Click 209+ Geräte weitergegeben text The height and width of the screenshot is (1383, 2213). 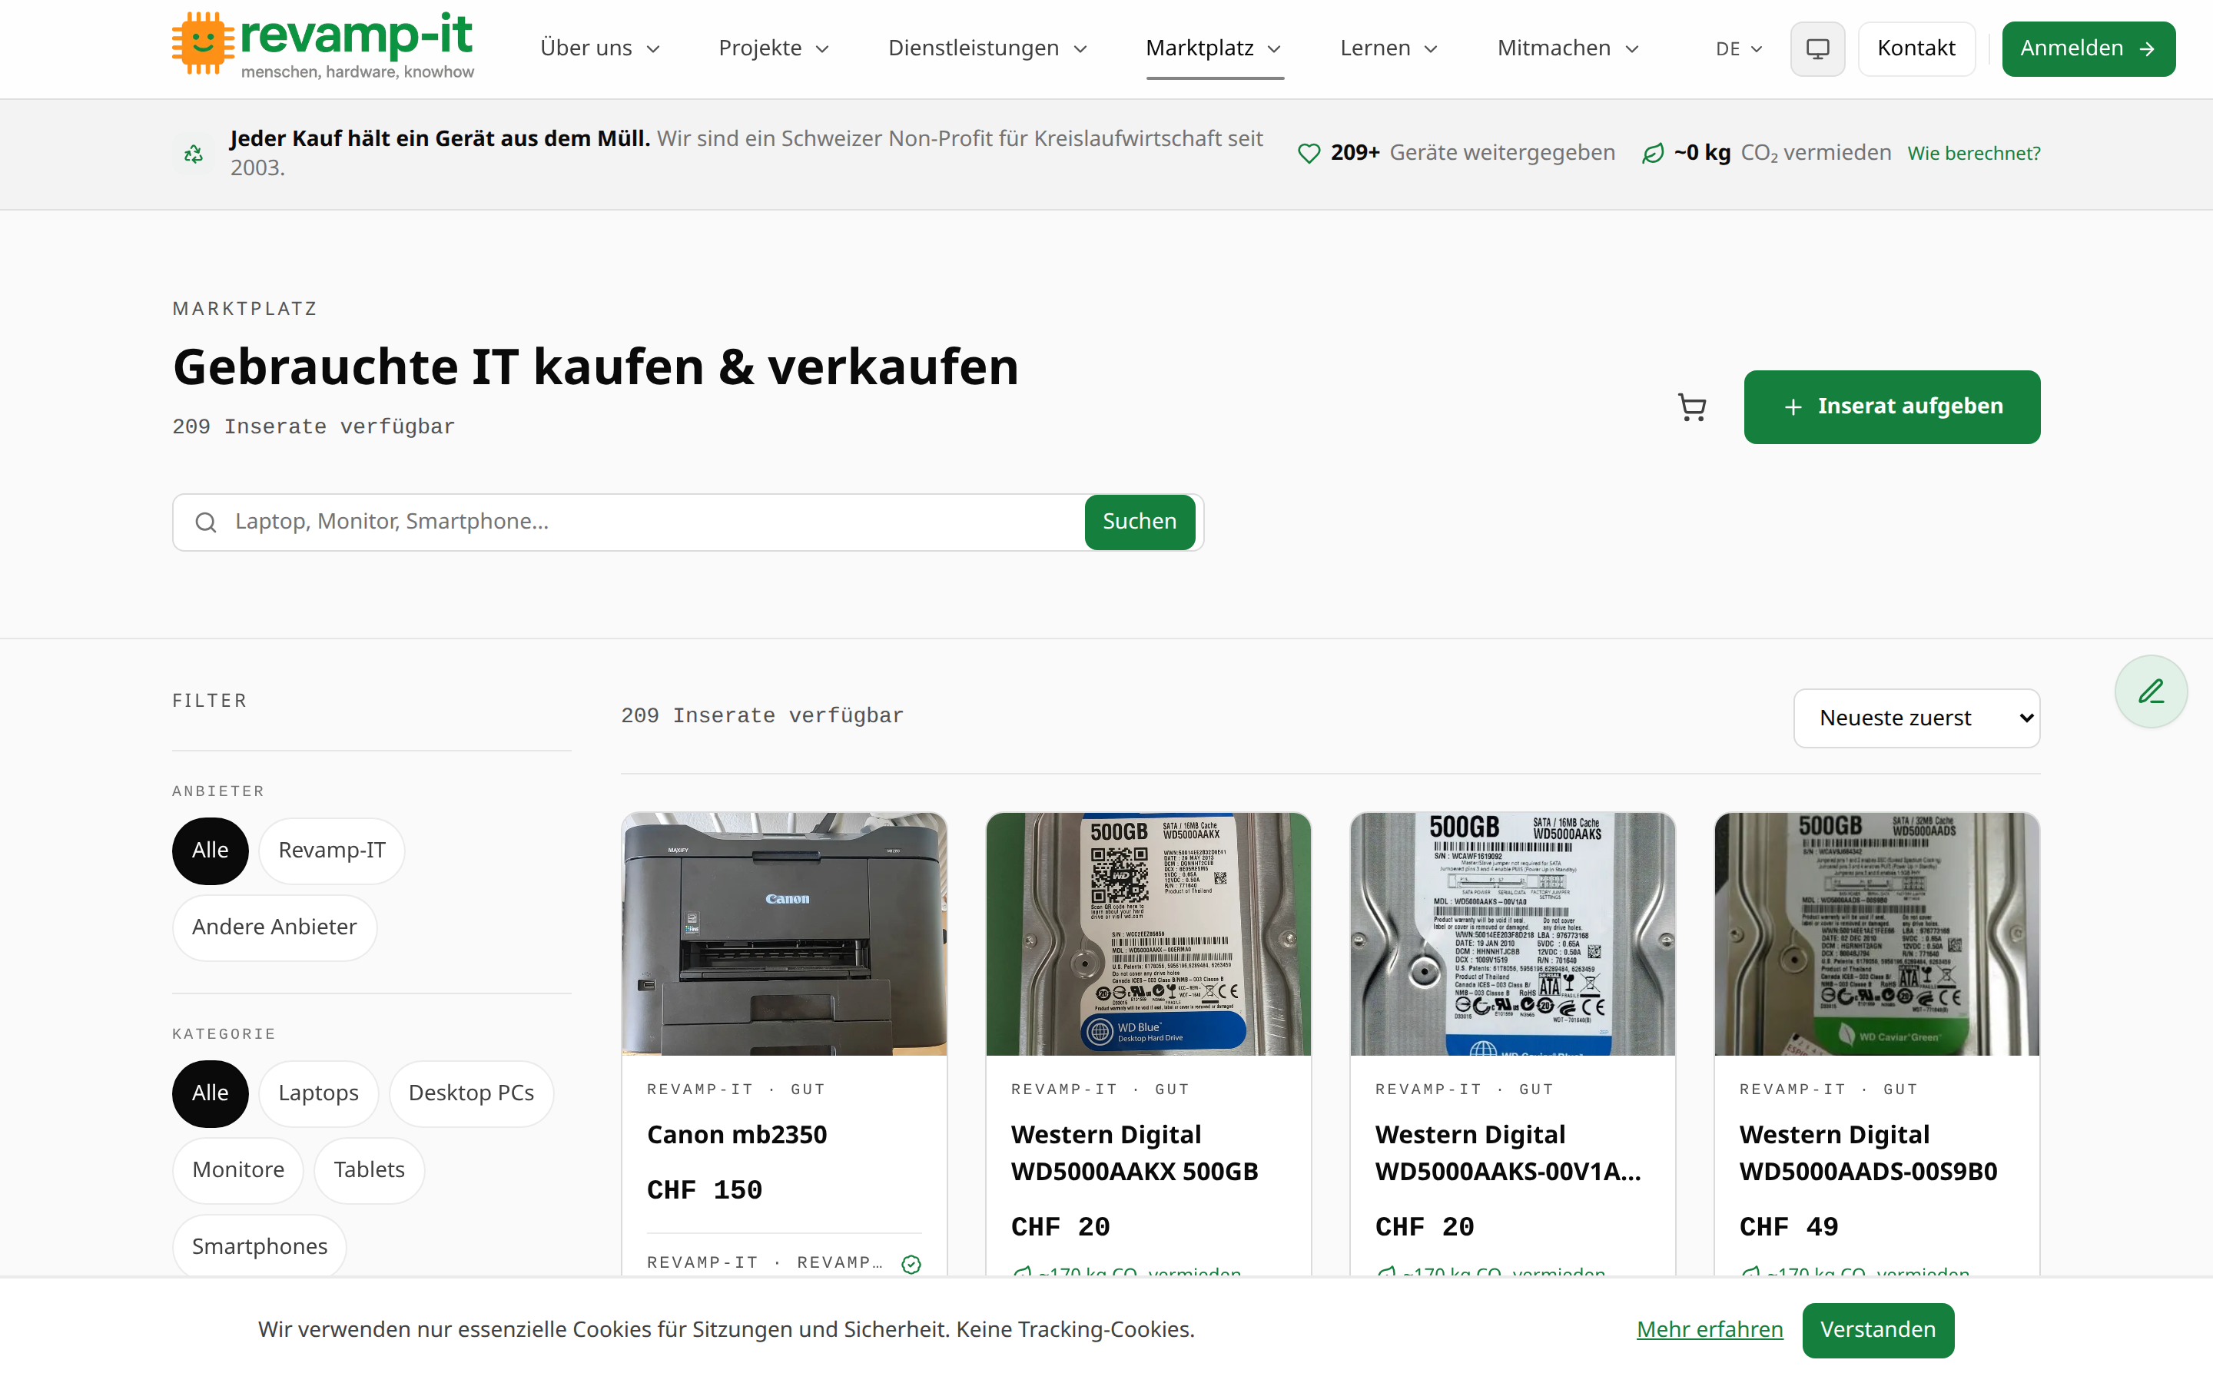(x=1472, y=154)
